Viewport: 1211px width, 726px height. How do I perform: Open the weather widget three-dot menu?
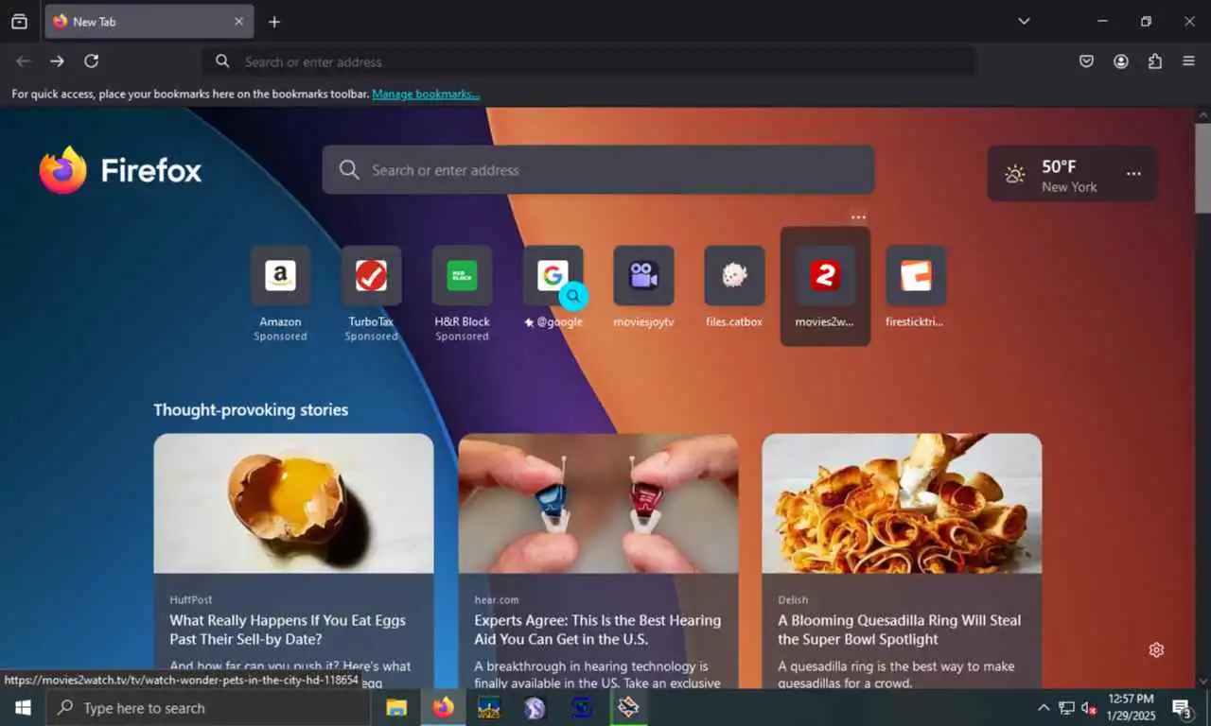tap(1133, 174)
